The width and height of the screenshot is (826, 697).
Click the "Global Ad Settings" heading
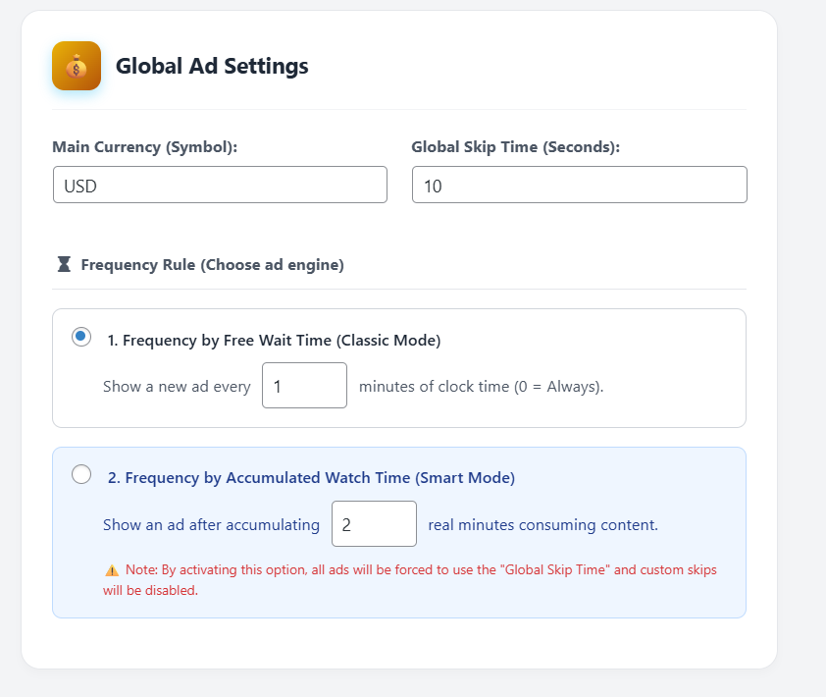pos(212,66)
